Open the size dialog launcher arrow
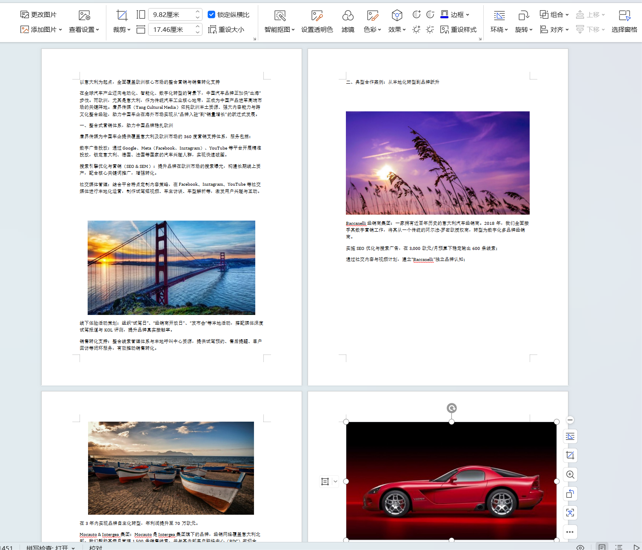This screenshot has width=642, height=550. (x=255, y=39)
